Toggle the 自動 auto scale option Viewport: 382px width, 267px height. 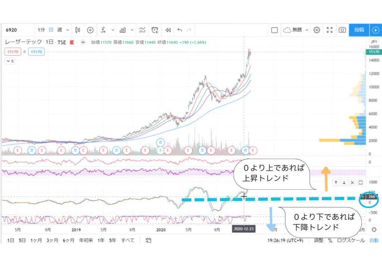(373, 241)
